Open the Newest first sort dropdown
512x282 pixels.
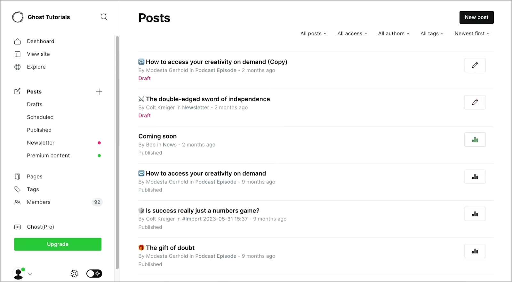[472, 34]
